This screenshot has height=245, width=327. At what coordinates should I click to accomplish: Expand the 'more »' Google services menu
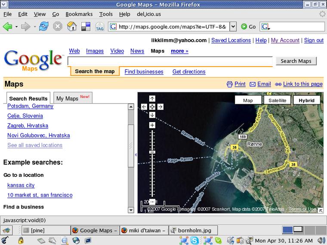(179, 51)
